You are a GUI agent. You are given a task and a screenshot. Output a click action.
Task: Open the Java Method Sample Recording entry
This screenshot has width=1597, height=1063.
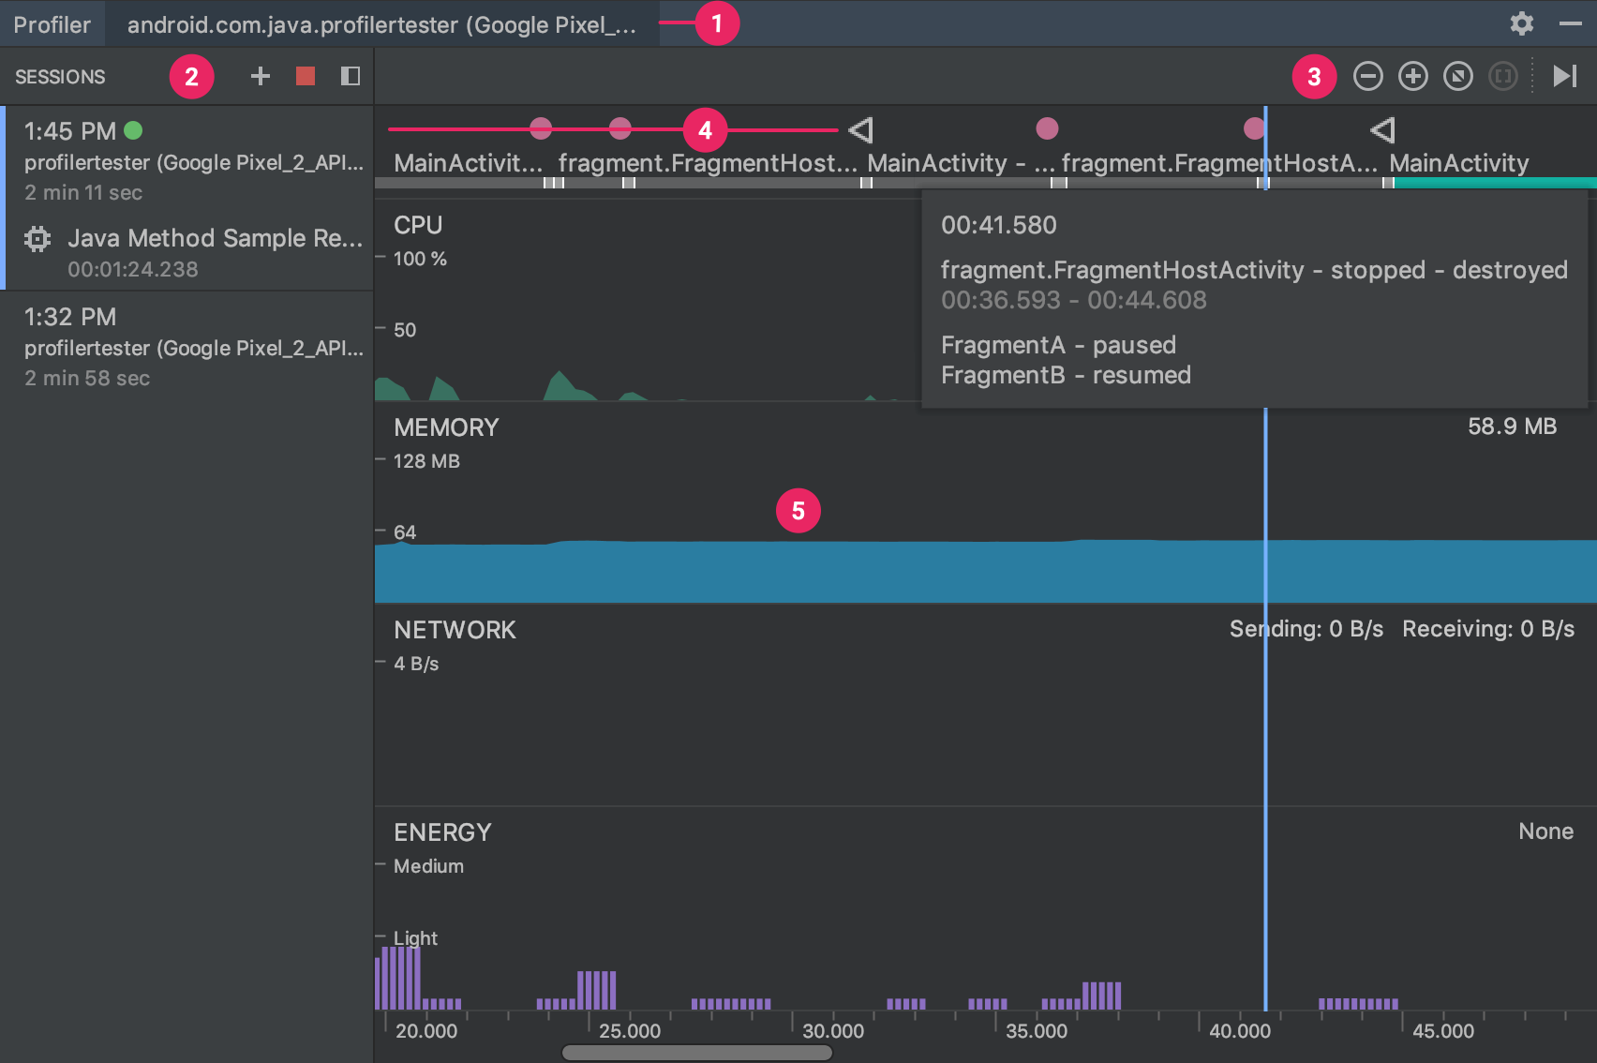(x=214, y=238)
